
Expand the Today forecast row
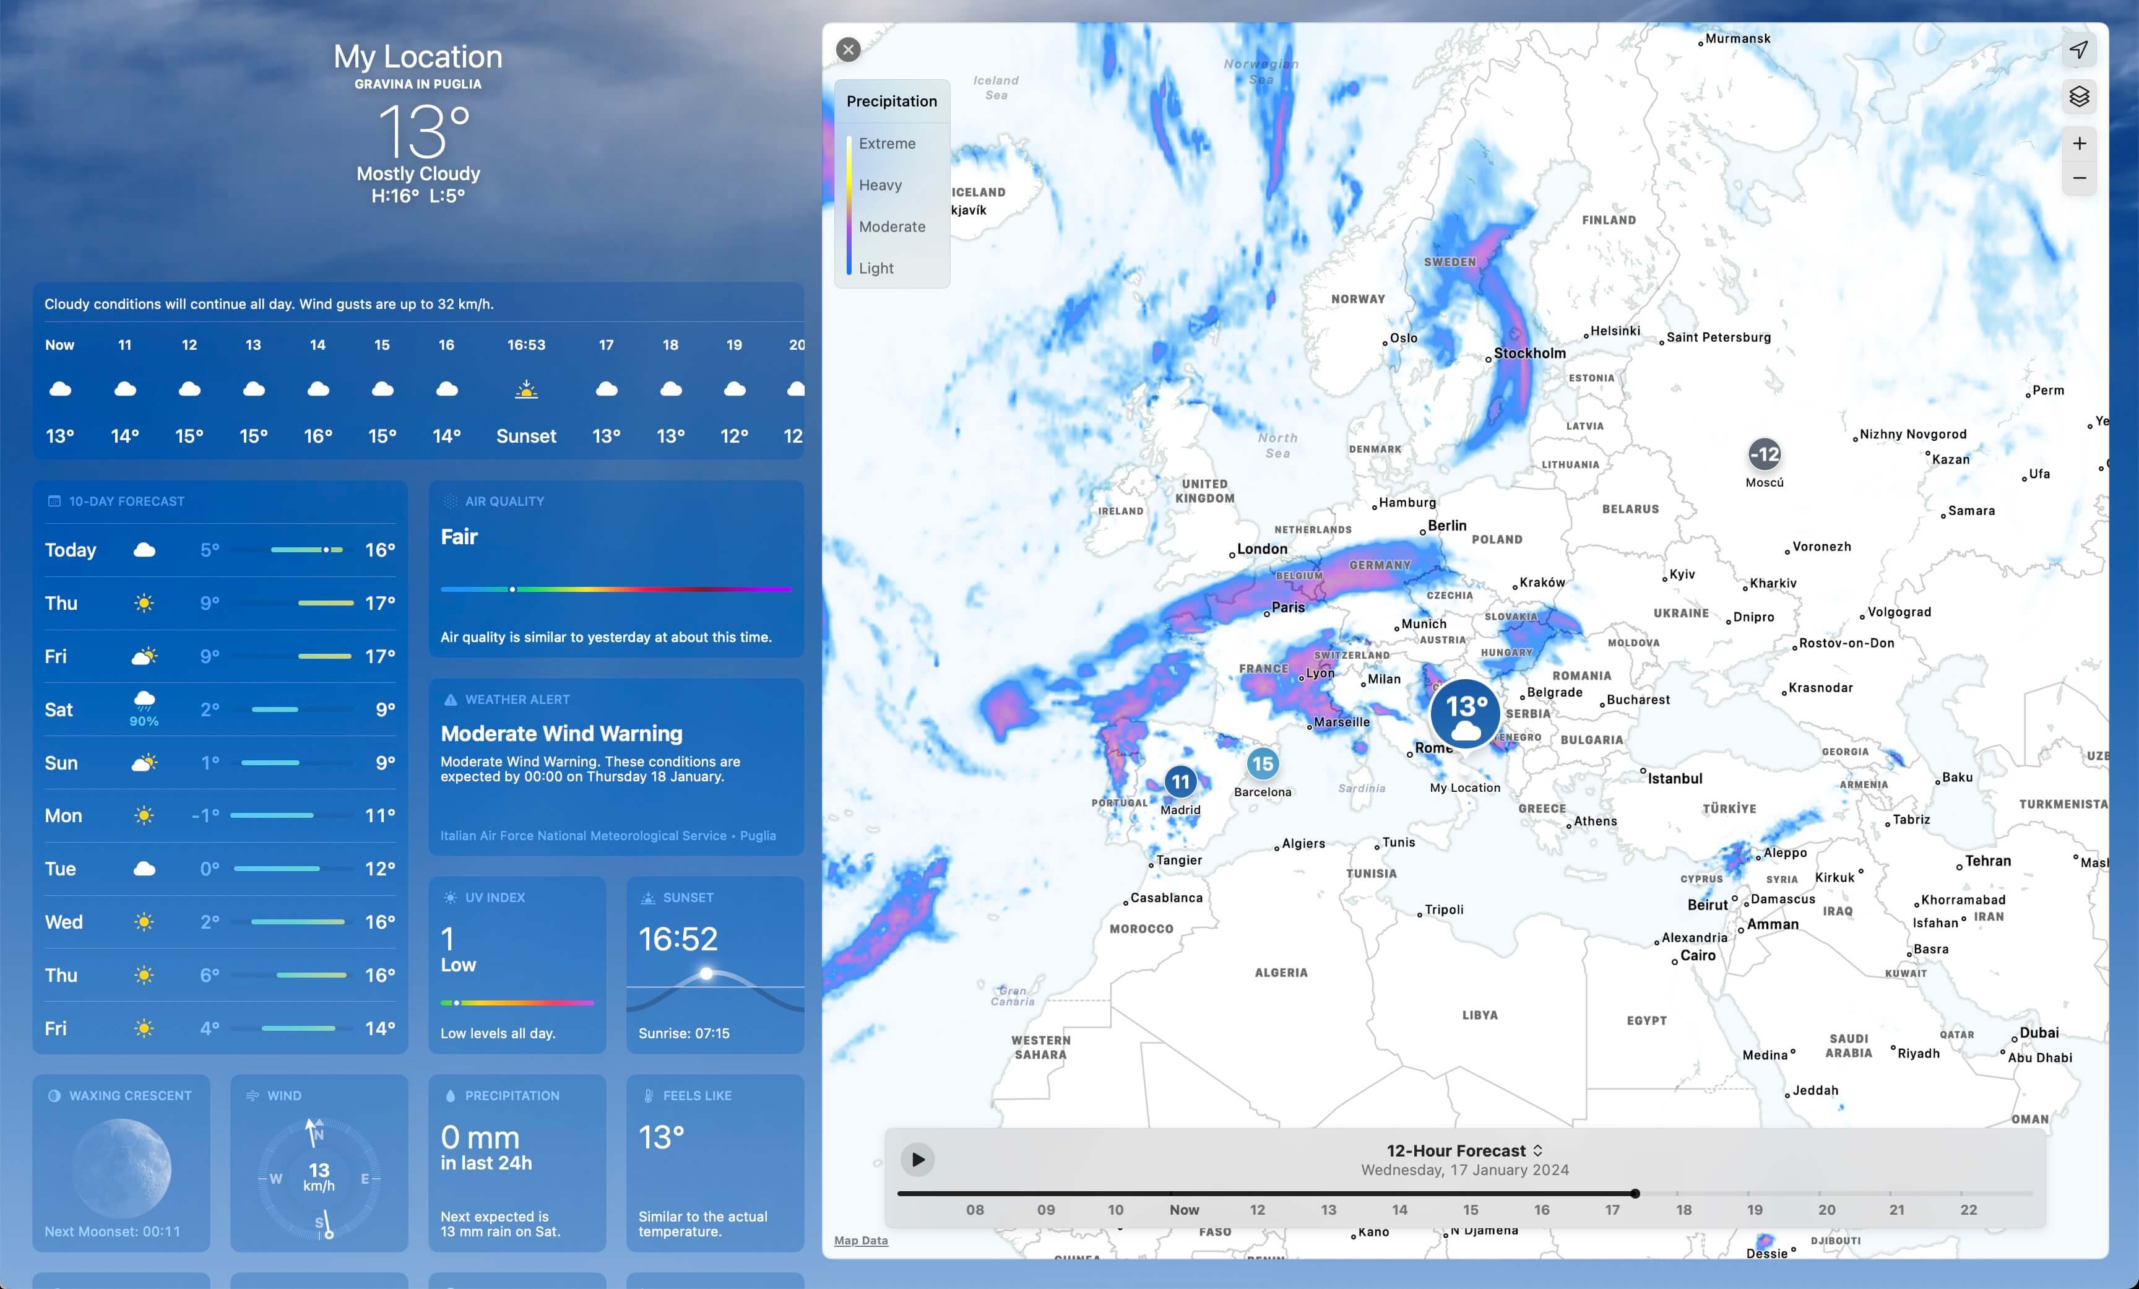[x=220, y=550]
